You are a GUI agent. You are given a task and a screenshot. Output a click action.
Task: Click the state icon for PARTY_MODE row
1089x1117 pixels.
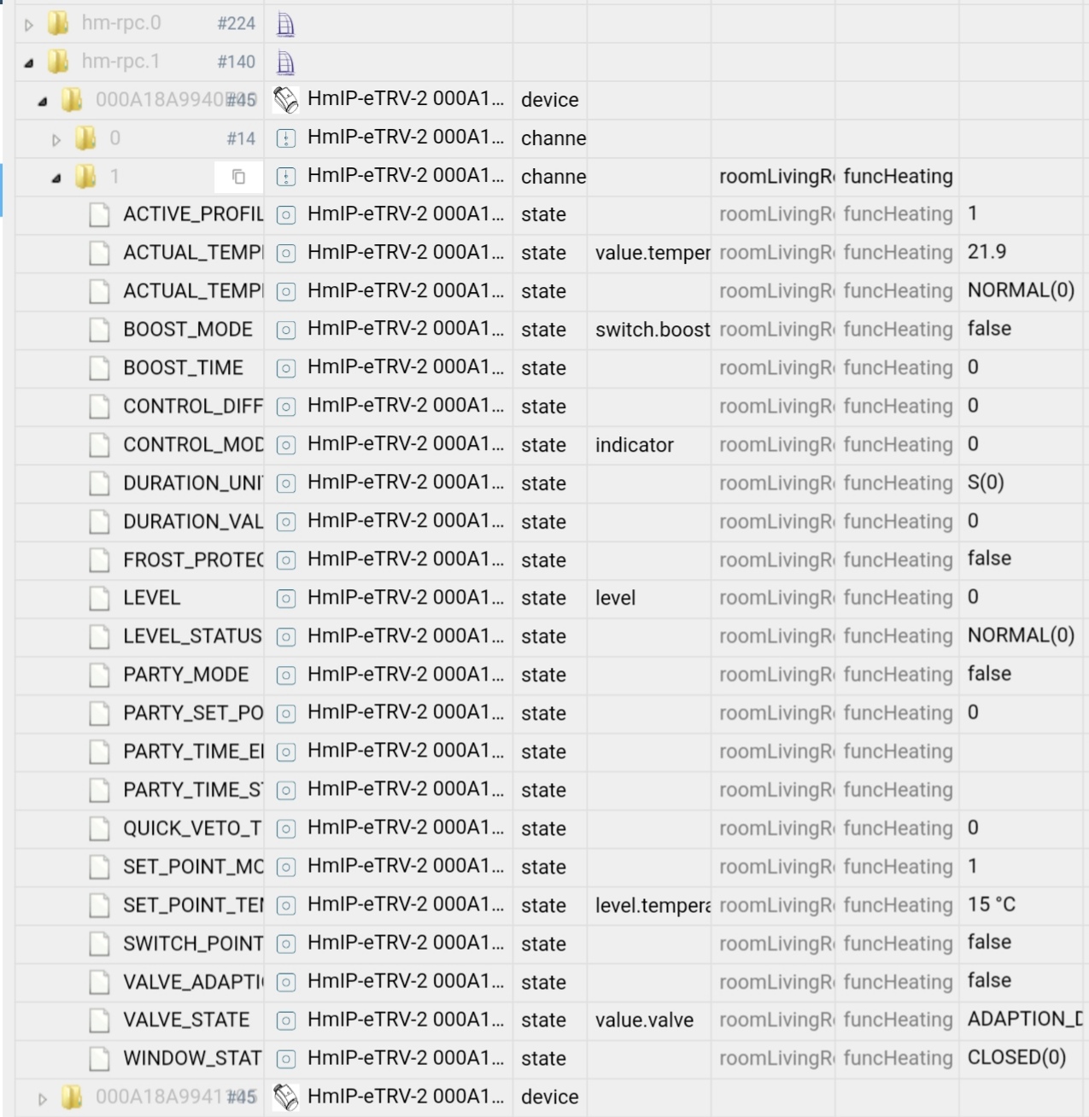point(286,675)
